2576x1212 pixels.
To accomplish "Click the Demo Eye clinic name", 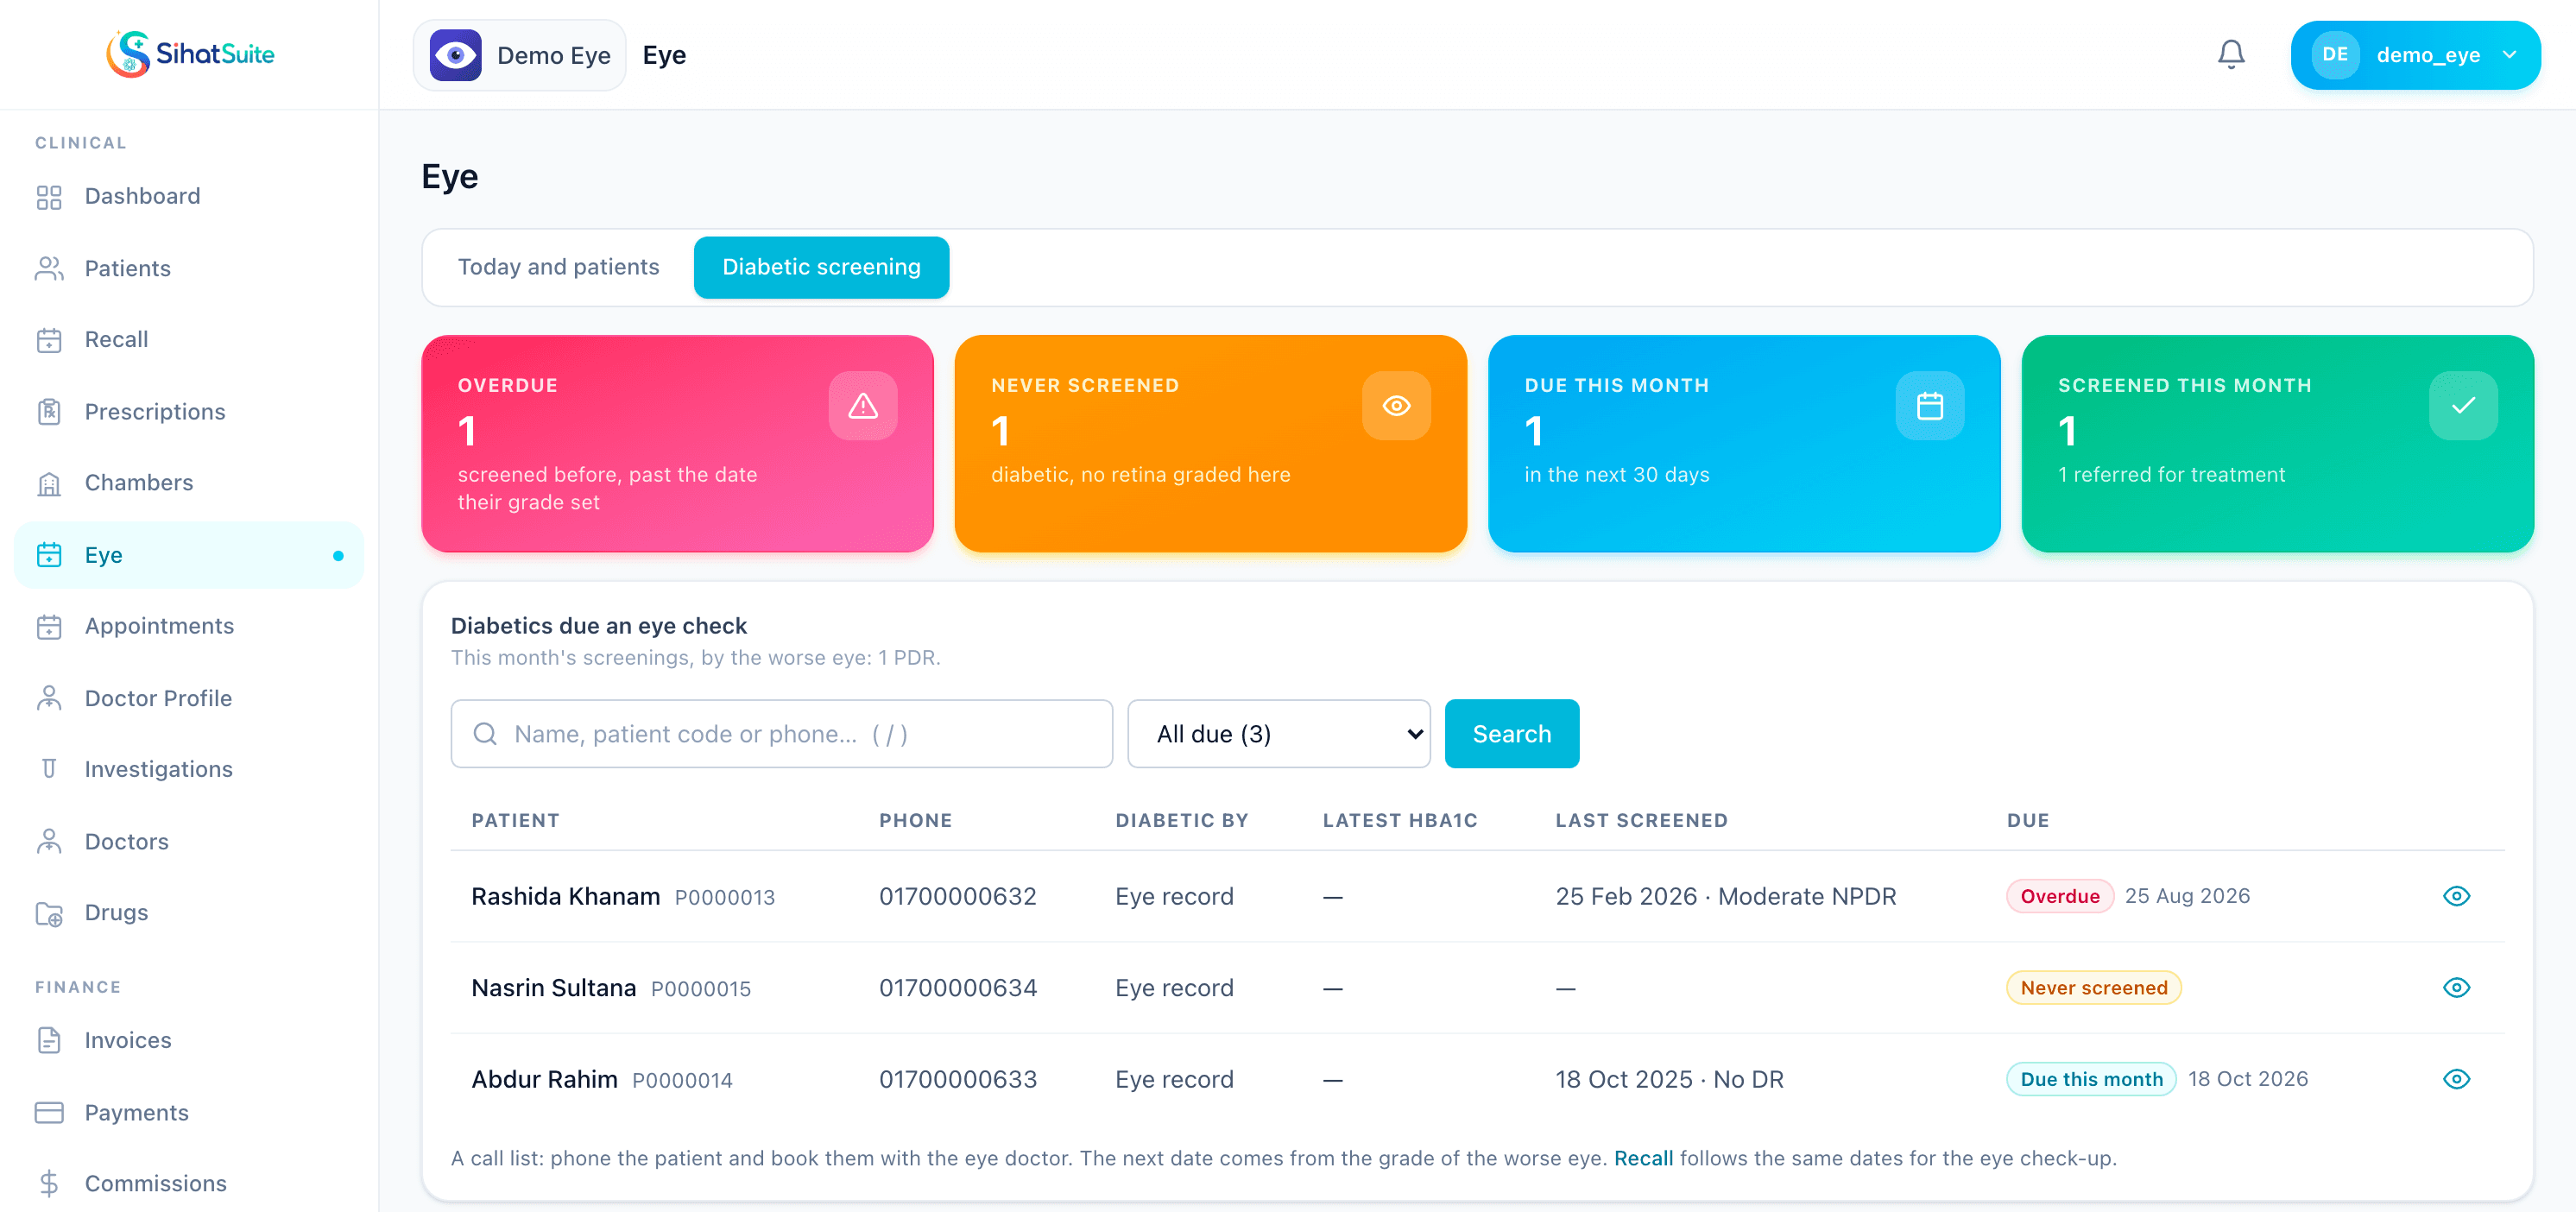I will tap(554, 55).
